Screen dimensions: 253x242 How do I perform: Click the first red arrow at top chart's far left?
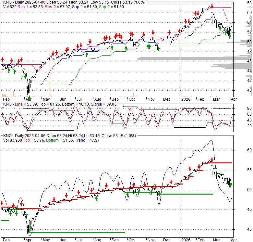pyautogui.click(x=2, y=59)
